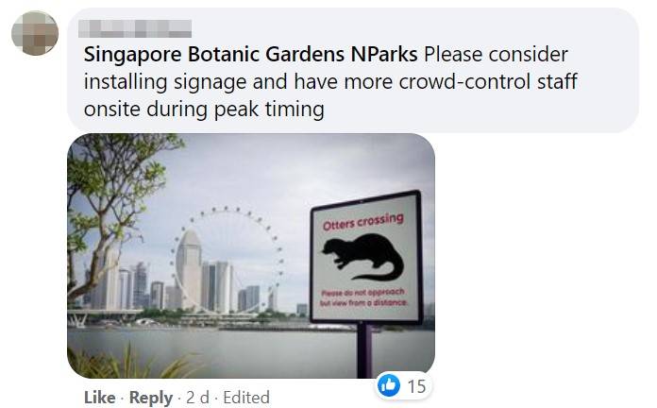Click the blue thumbs-up reaction icon
This screenshot has width=657, height=408.
388,385
